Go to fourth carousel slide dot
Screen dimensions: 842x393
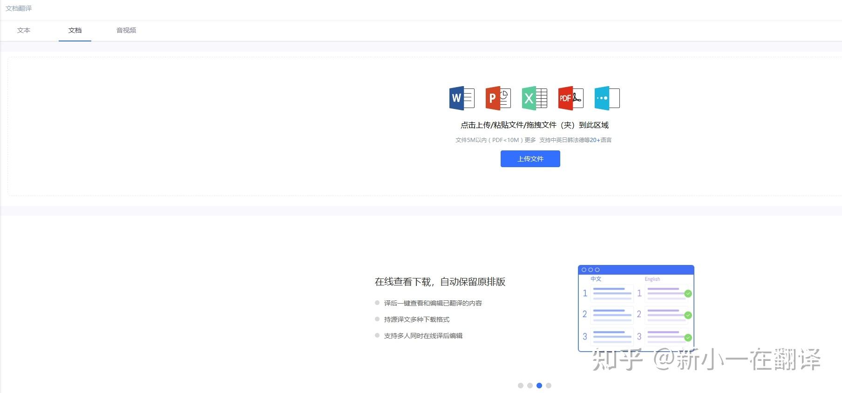pyautogui.click(x=549, y=386)
